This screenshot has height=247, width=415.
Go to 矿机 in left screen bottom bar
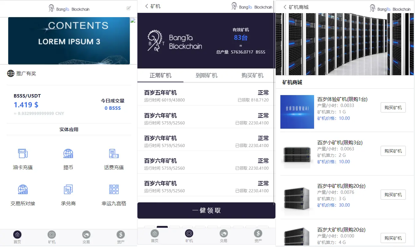point(52,237)
